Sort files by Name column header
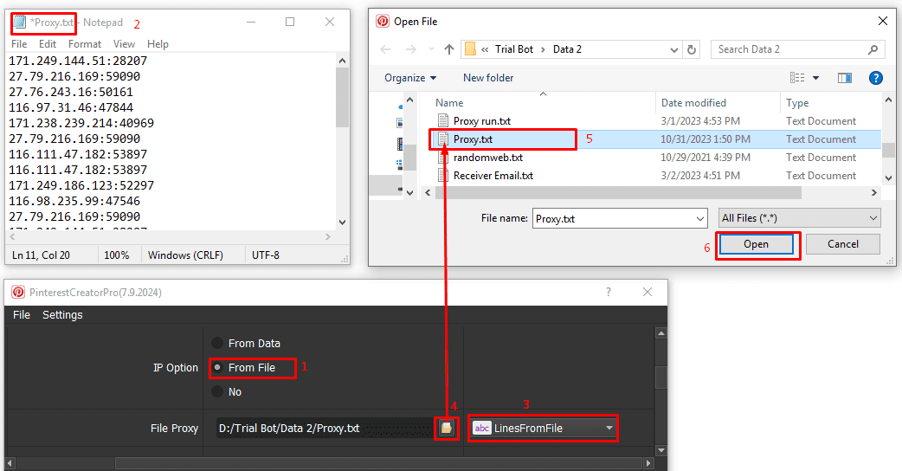The image size is (902, 471). pos(449,103)
